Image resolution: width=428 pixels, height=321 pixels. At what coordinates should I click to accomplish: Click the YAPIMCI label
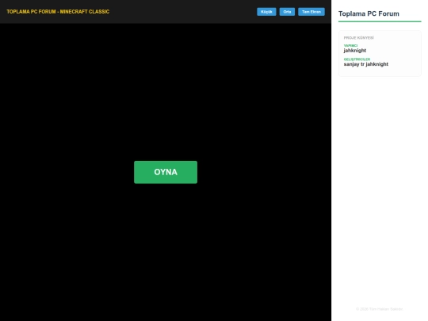click(350, 46)
